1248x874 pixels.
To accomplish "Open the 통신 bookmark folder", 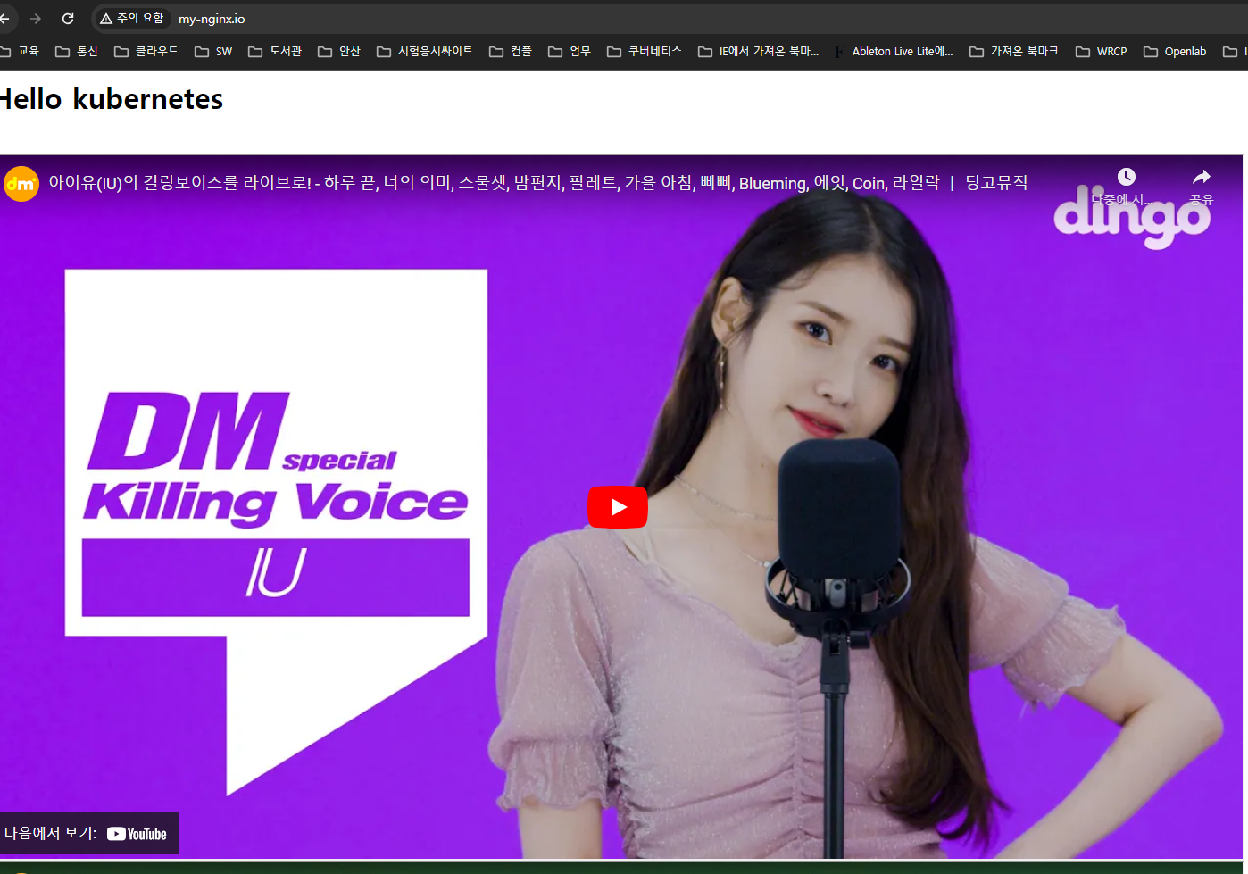I will pos(77,52).
